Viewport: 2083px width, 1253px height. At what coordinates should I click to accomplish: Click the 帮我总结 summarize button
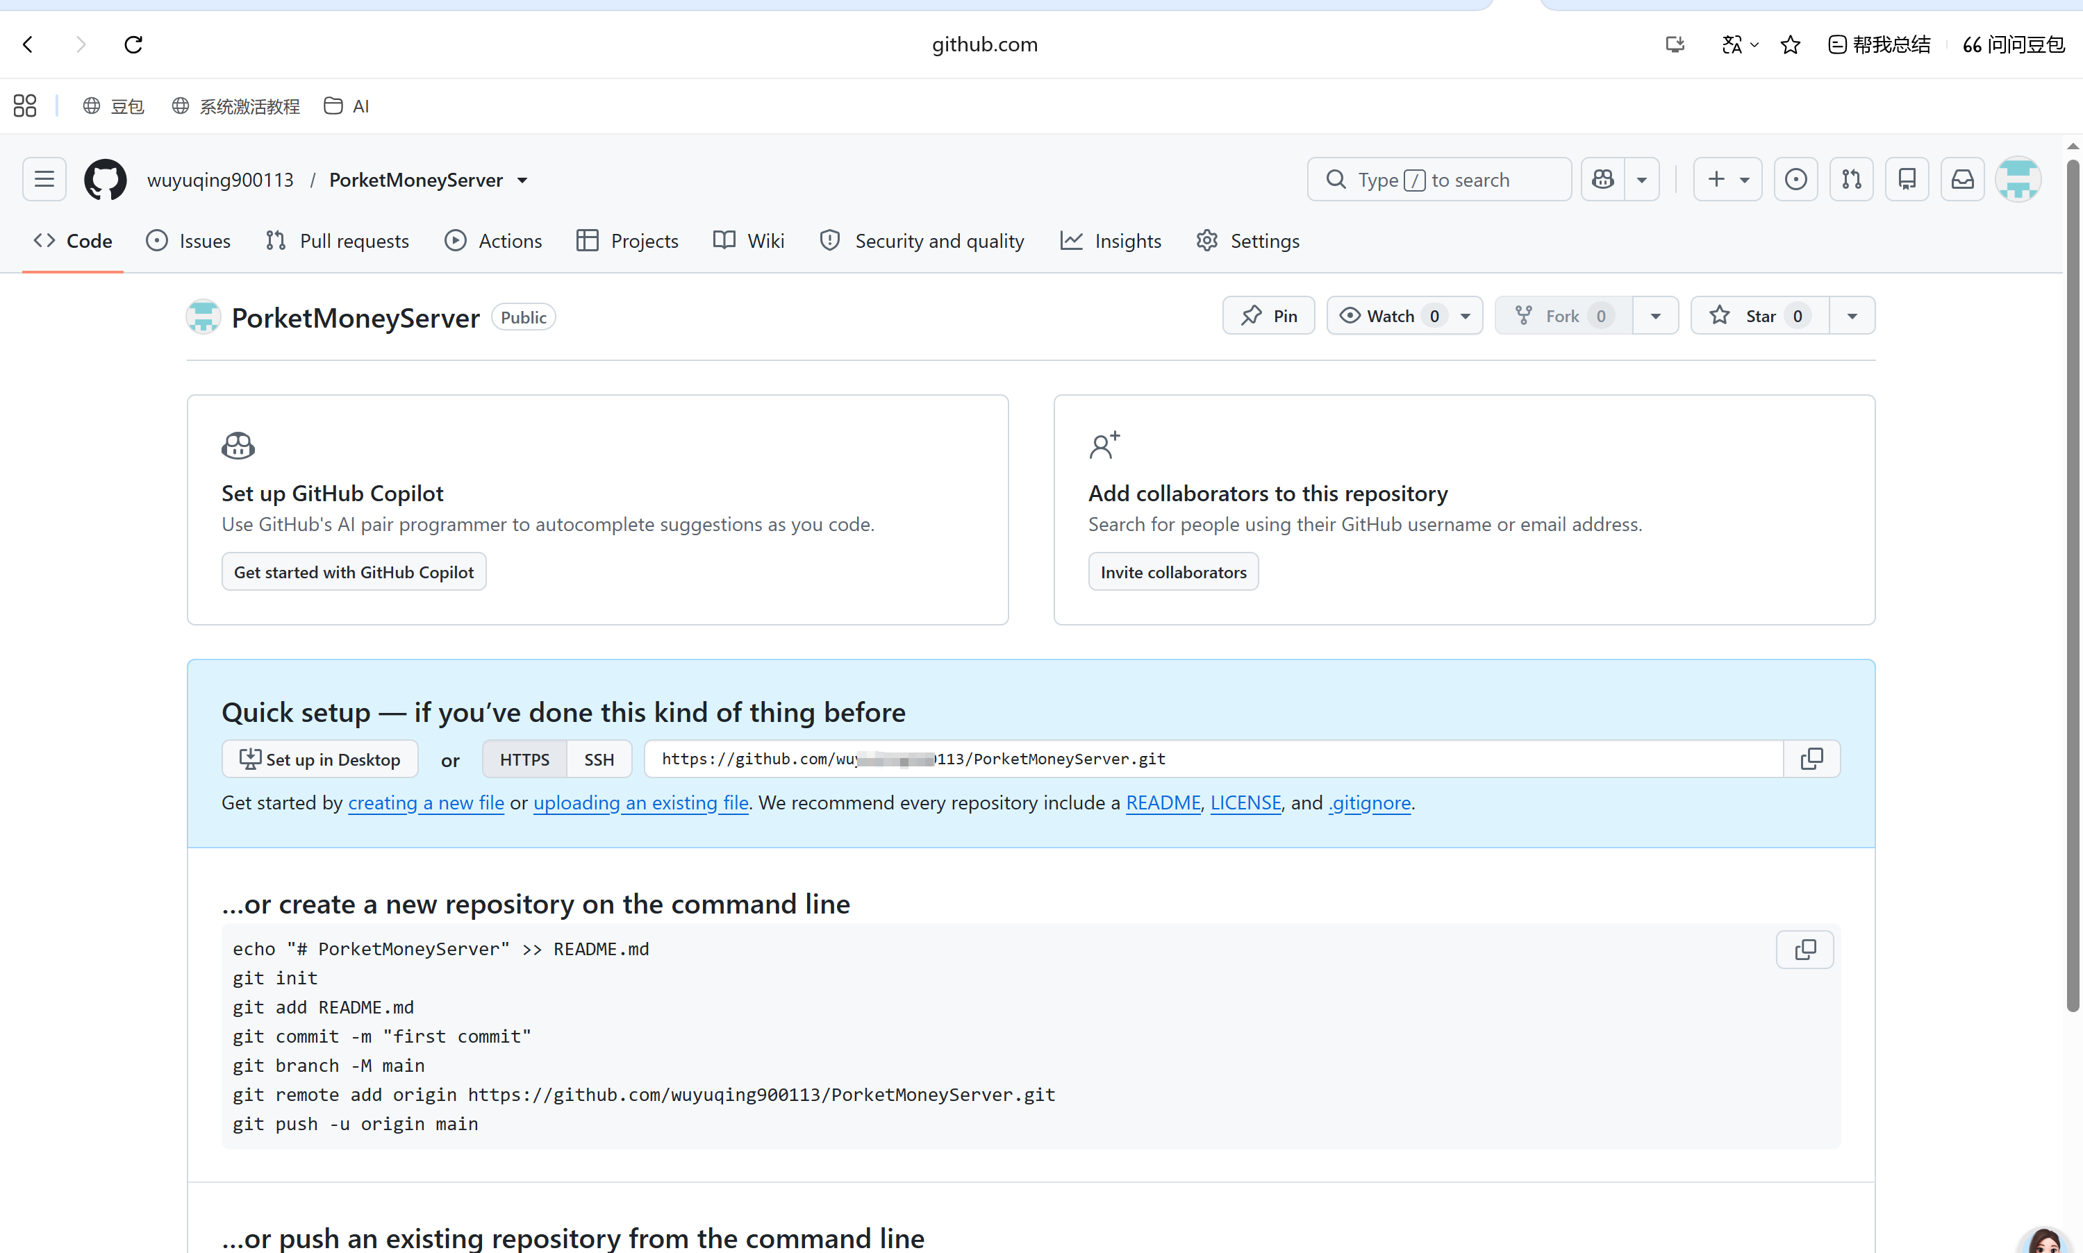click(x=1879, y=44)
